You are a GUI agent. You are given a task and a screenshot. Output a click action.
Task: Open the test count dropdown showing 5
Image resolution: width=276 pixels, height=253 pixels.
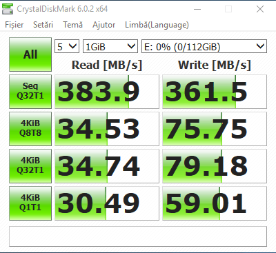[67, 46]
